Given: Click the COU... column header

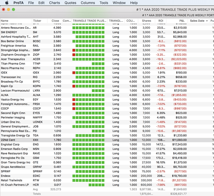Looking at the screenshot, I should coord(131,21).
